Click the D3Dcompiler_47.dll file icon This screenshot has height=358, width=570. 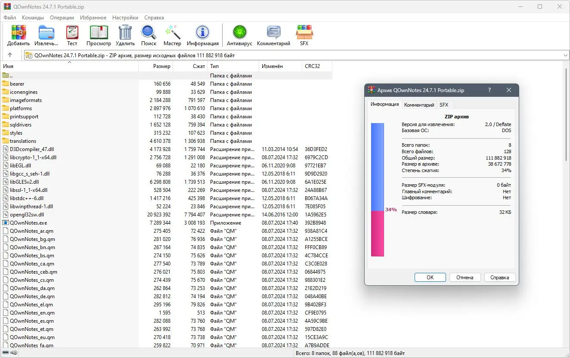[6, 149]
